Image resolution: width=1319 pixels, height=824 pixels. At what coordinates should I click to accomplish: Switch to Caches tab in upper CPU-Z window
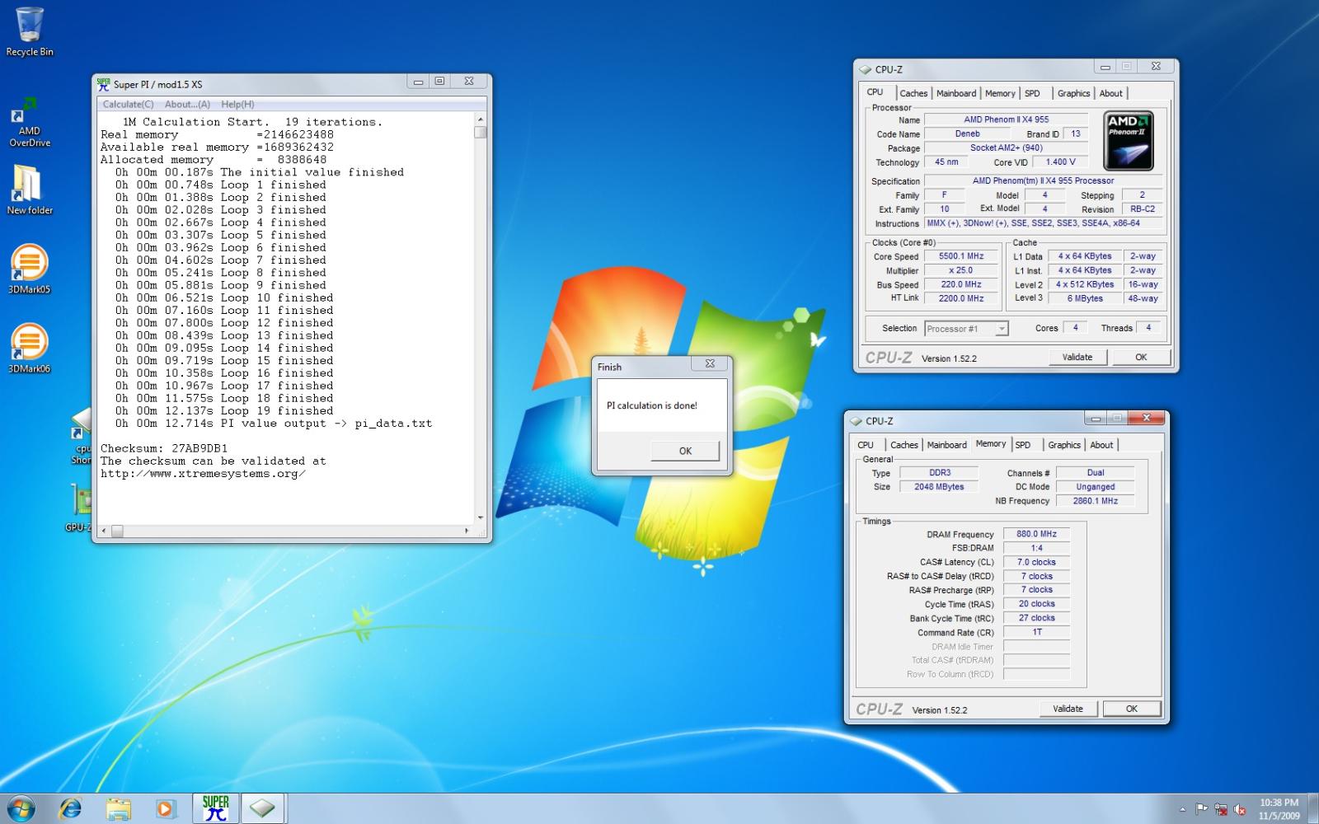[x=913, y=93]
